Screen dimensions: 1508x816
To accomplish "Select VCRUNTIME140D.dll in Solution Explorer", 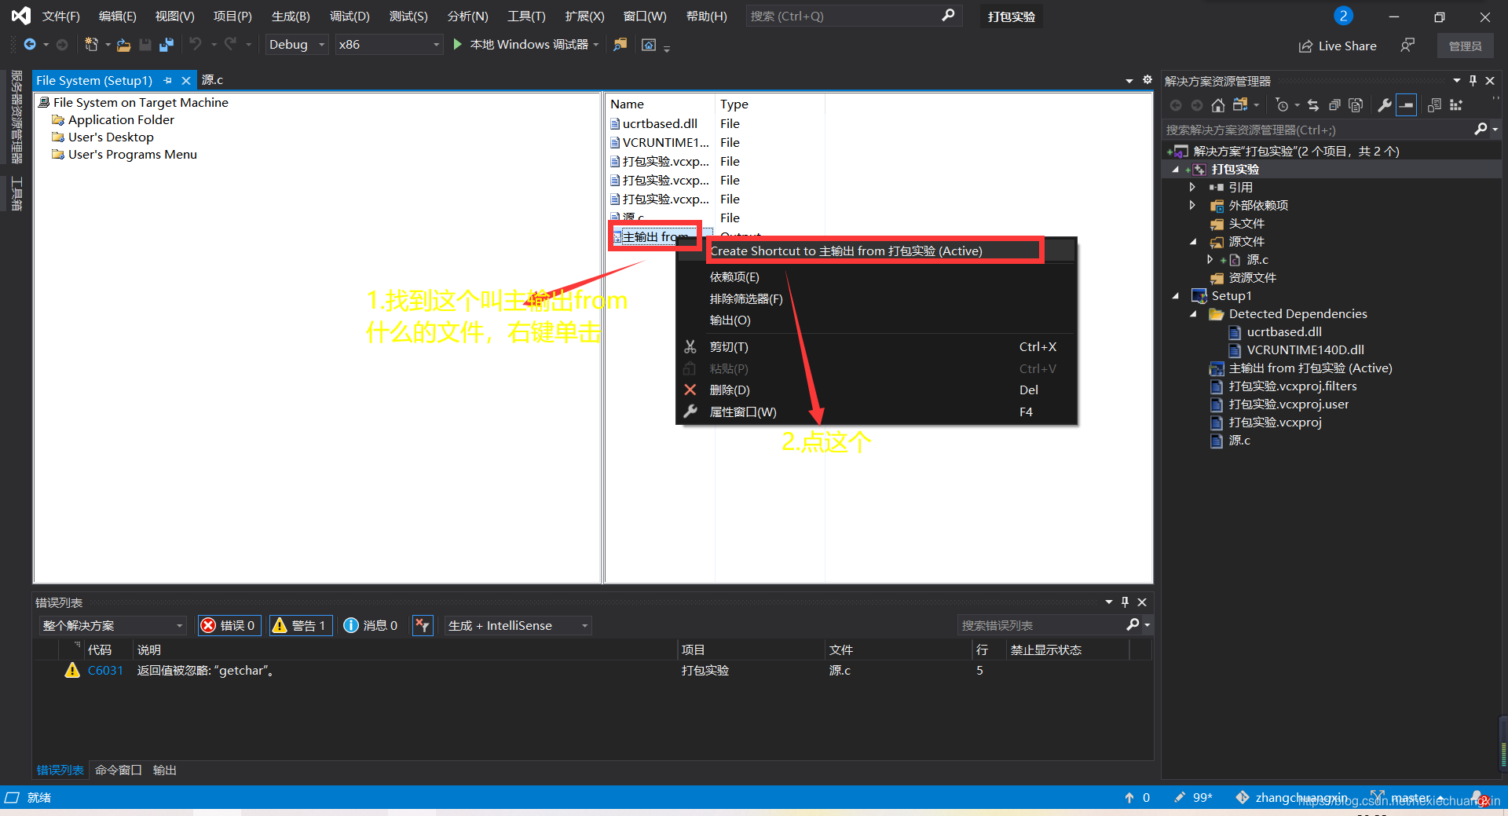I will tap(1305, 350).
